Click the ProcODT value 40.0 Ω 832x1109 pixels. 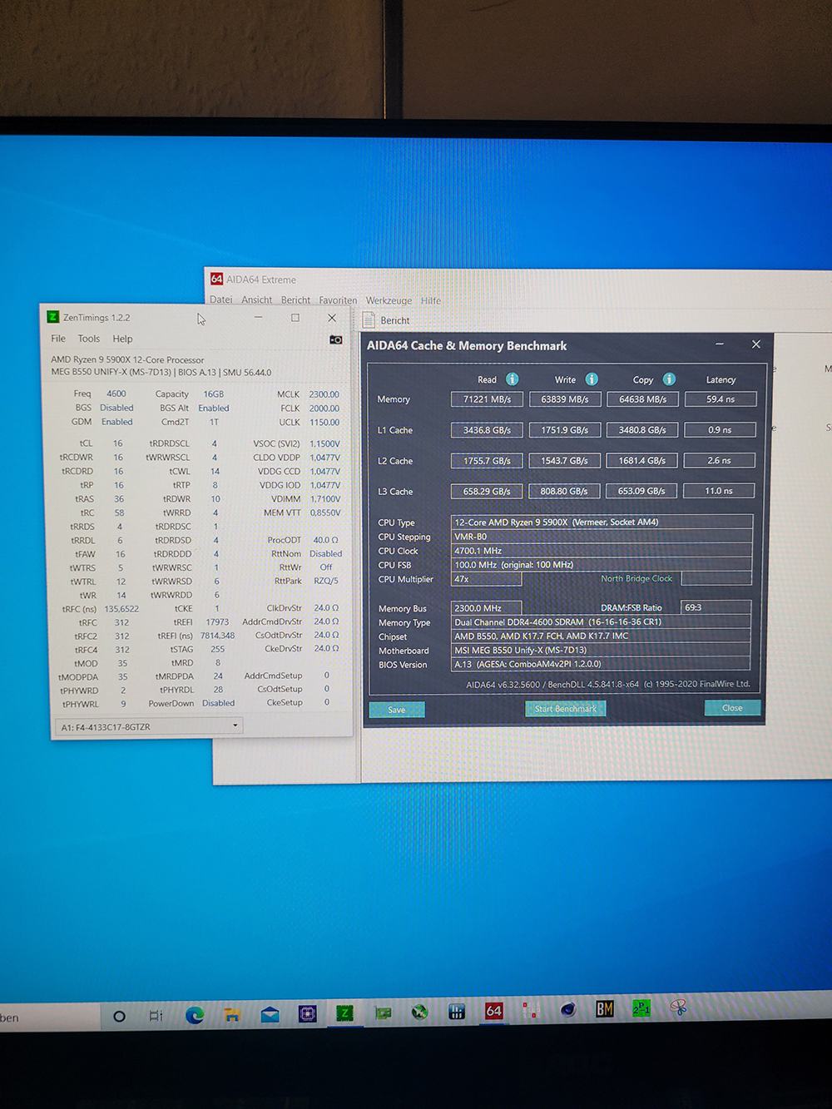(326, 540)
